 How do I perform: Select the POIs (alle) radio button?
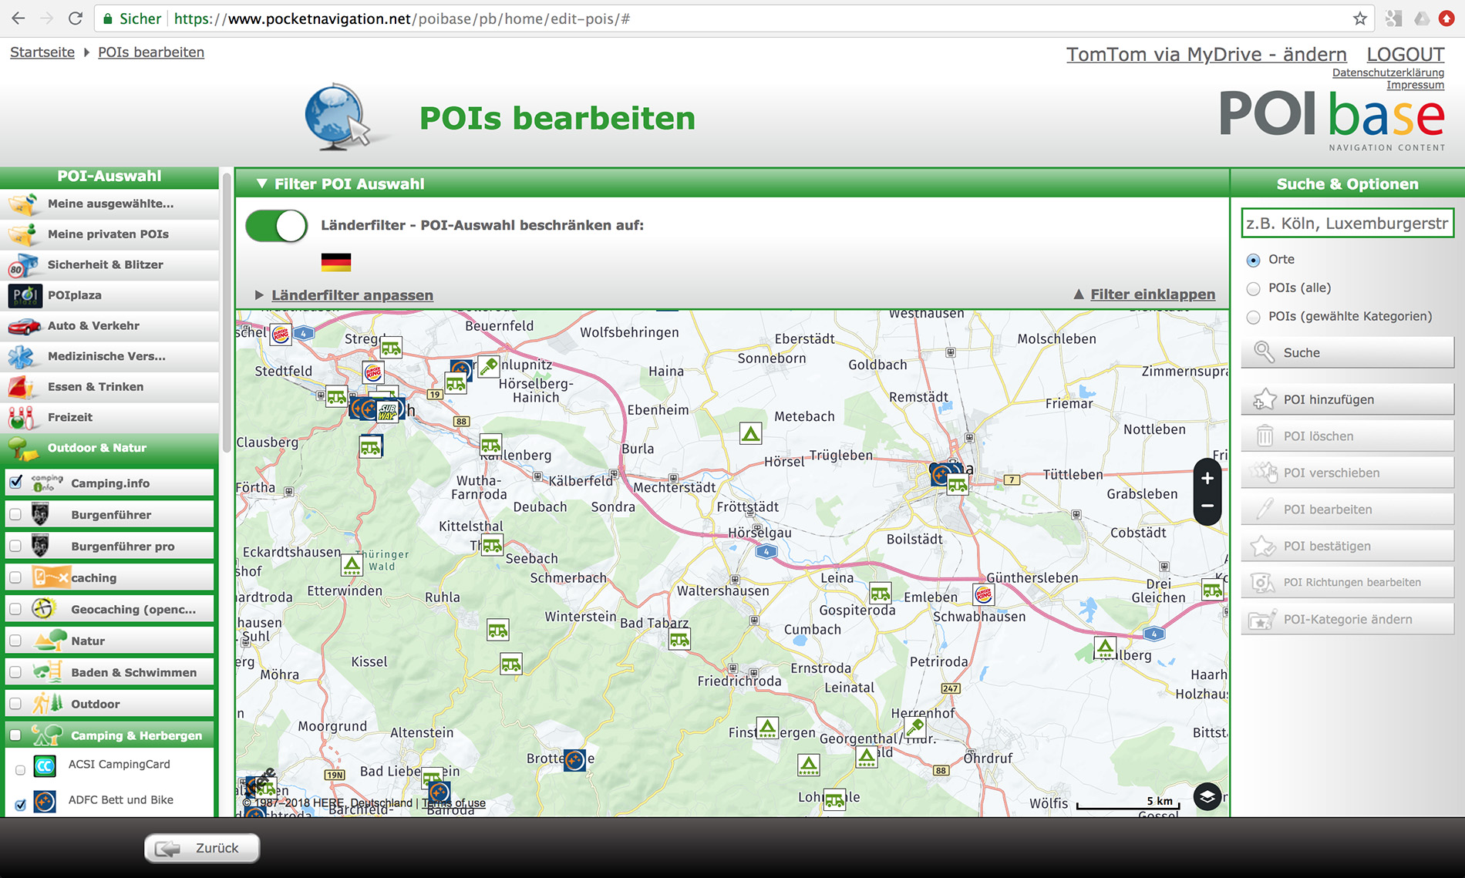[1254, 288]
